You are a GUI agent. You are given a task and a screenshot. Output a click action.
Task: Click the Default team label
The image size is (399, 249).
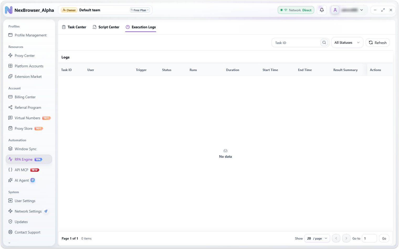coord(90,10)
